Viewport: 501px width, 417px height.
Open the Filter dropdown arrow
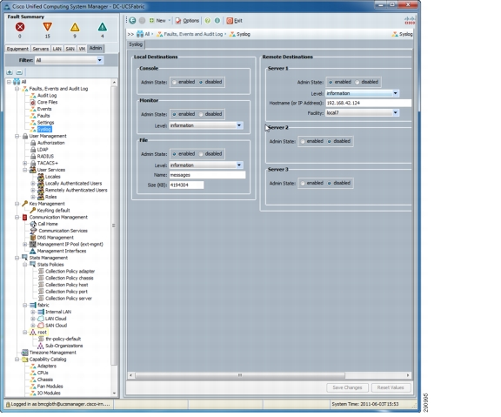[100, 60]
